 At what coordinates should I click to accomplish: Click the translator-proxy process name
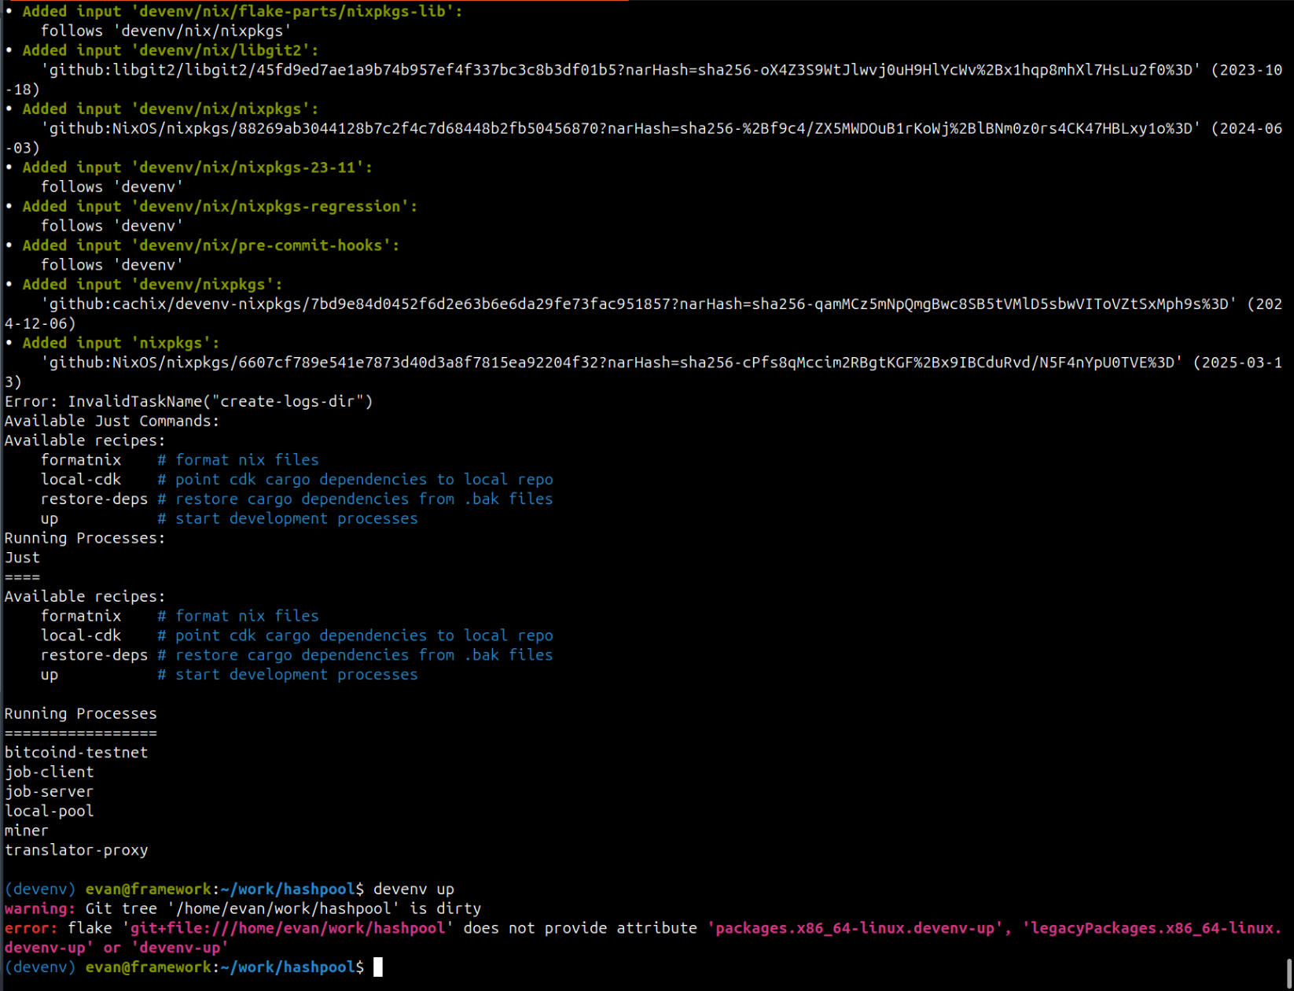(x=76, y=850)
